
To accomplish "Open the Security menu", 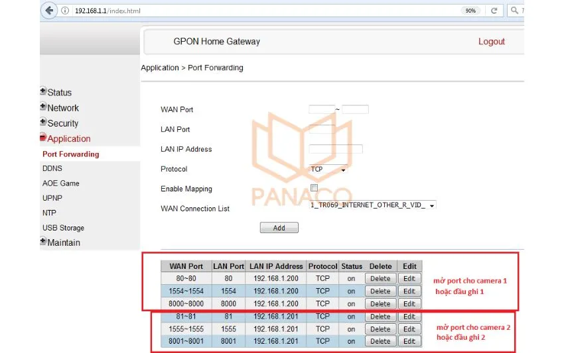I will 62,124.
